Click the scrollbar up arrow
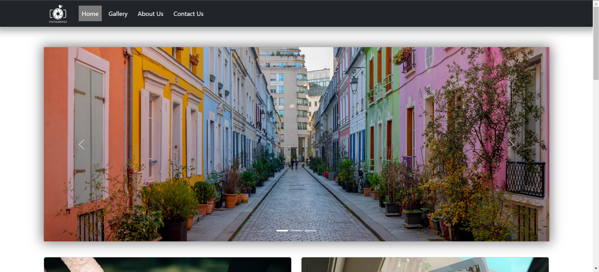The width and height of the screenshot is (599, 272). pos(596,3)
